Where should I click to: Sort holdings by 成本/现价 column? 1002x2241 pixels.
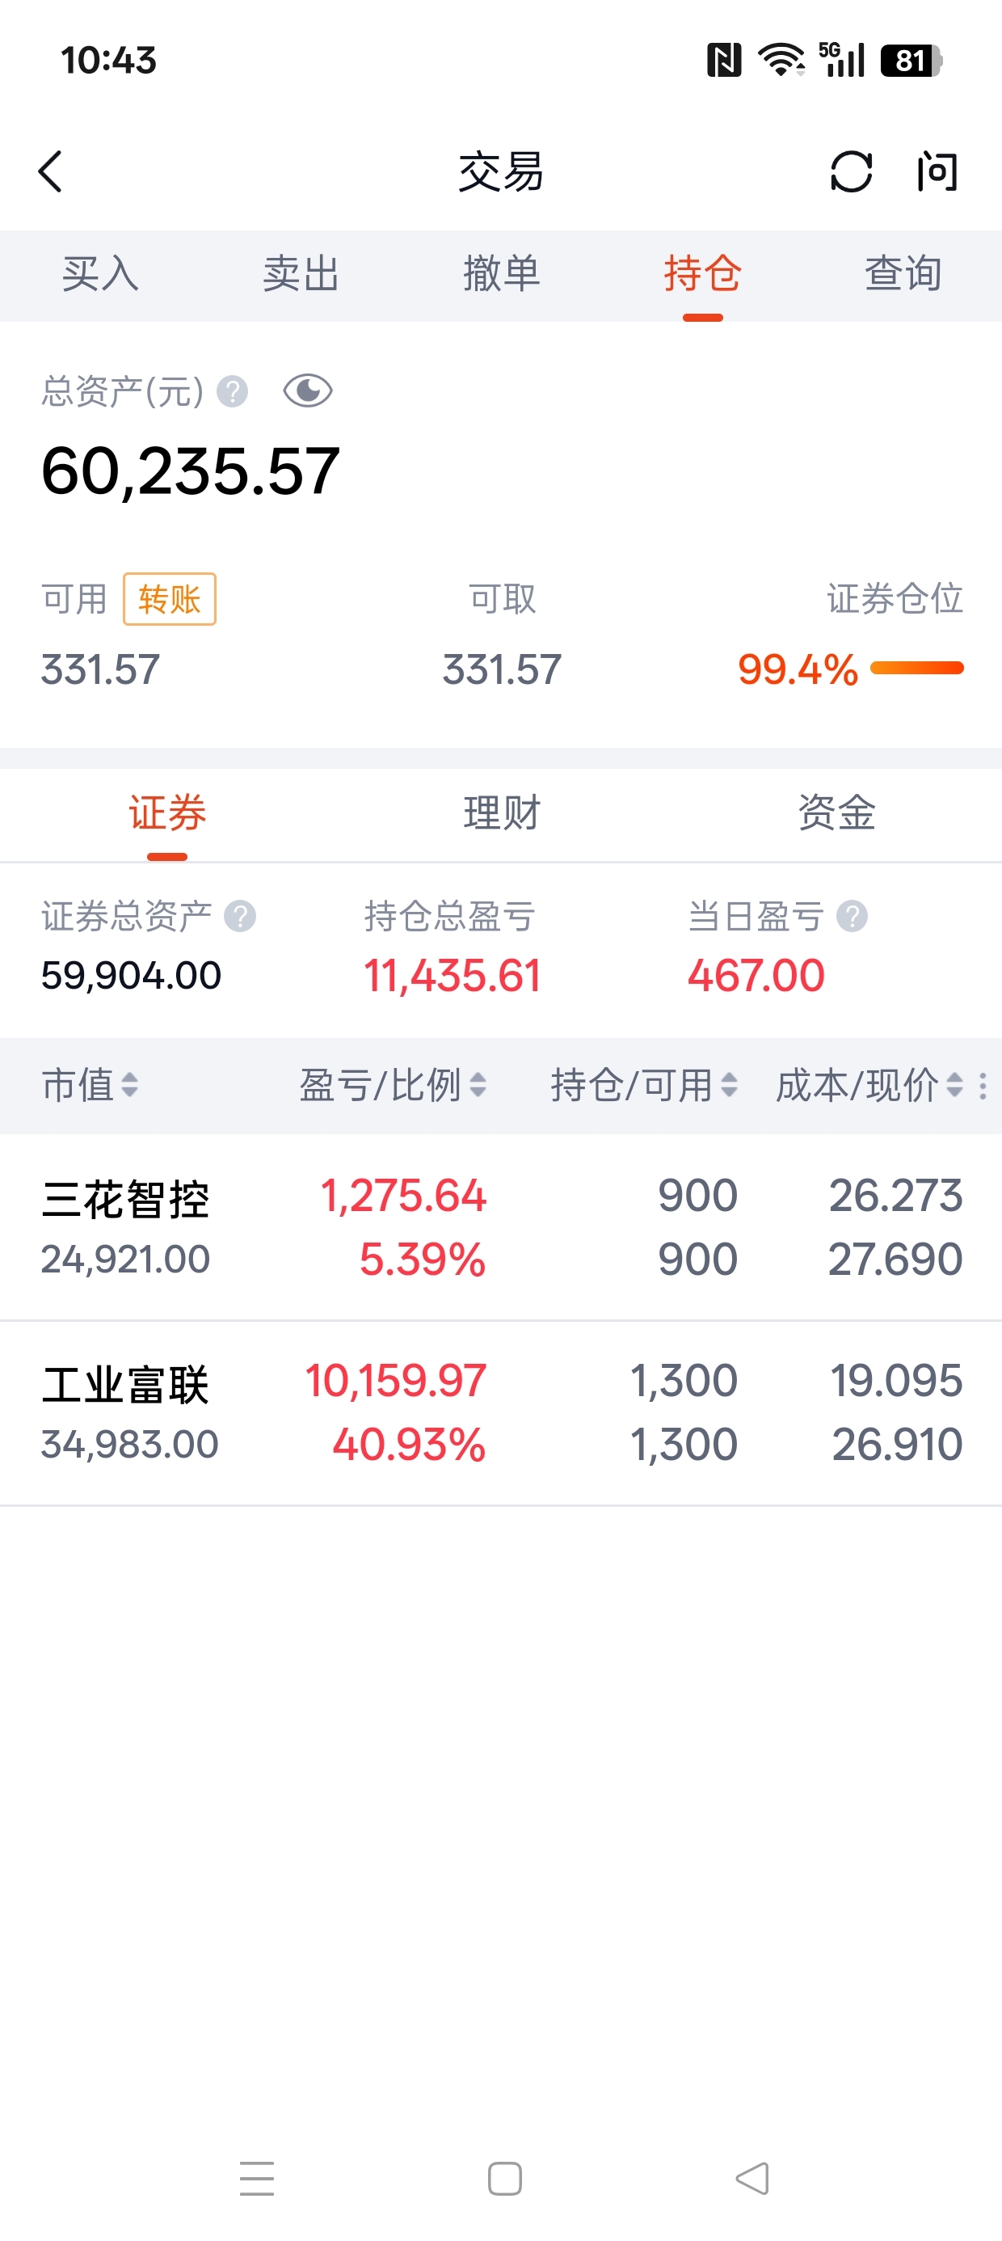click(x=869, y=1086)
